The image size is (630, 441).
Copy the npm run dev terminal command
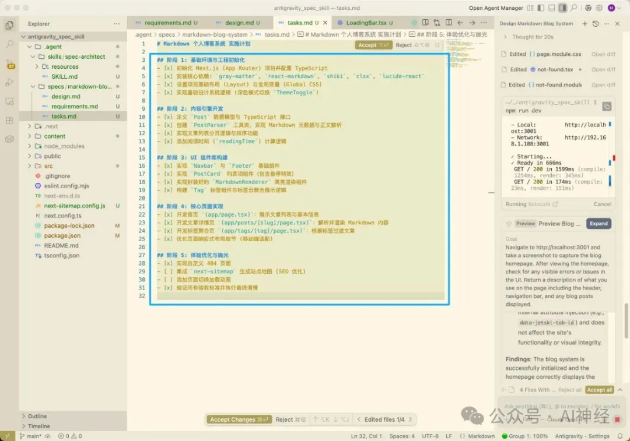tap(607, 106)
